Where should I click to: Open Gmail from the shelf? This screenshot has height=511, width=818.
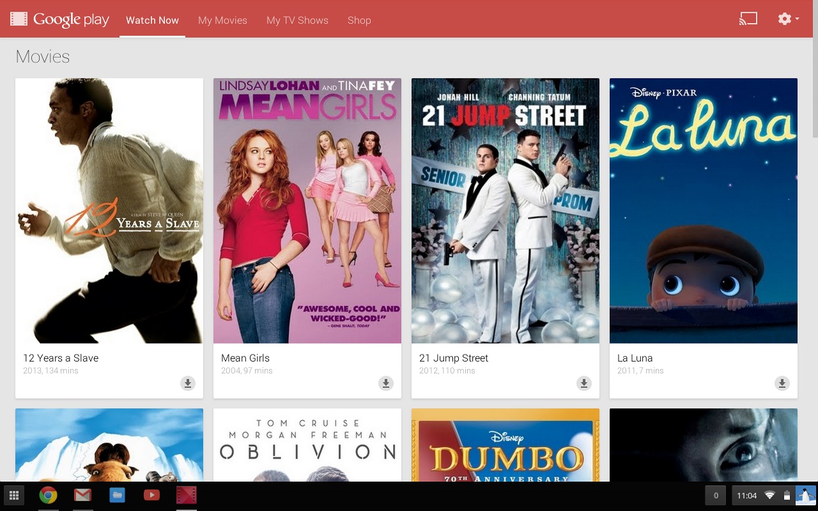(82, 496)
